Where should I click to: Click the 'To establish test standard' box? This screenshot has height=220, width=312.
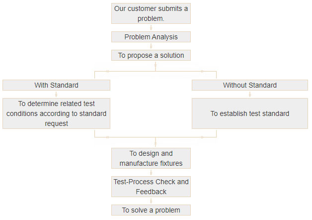click(250, 113)
